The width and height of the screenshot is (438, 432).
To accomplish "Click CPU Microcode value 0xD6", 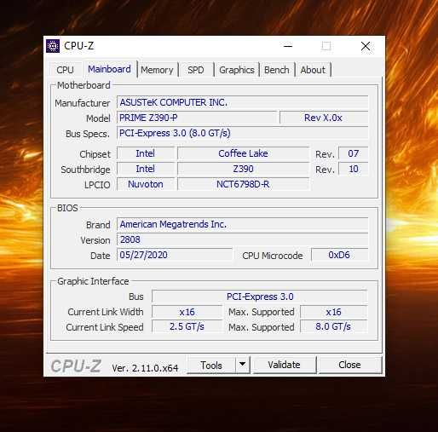I will coord(339,255).
